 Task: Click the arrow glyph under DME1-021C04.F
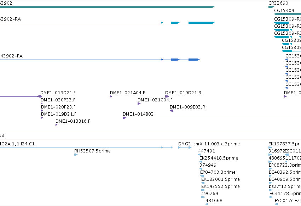(139, 104)
